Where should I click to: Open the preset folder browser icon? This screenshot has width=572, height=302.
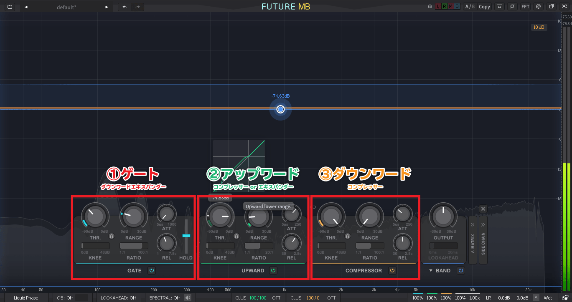pos(10,7)
